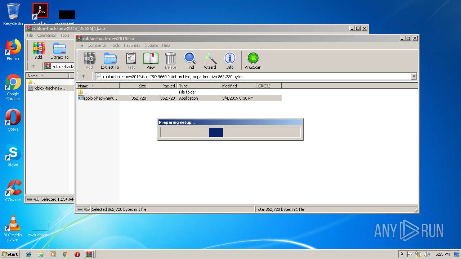Show hidden system tray icons

(402, 254)
